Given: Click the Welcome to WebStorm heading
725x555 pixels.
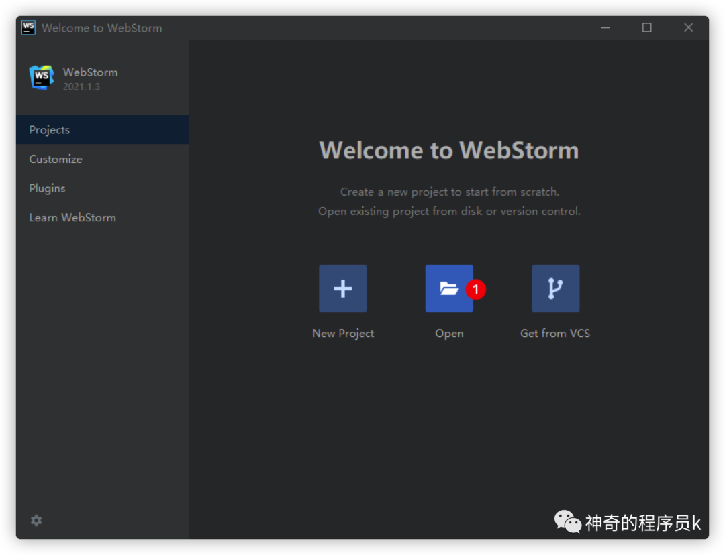Looking at the screenshot, I should 448,150.
